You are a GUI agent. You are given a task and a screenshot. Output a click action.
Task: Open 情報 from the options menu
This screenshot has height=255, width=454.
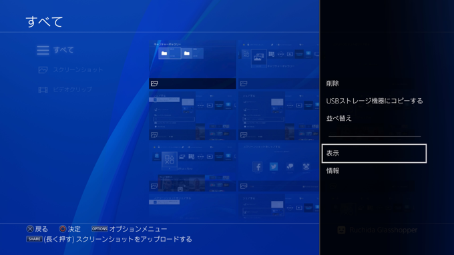pyautogui.click(x=332, y=171)
